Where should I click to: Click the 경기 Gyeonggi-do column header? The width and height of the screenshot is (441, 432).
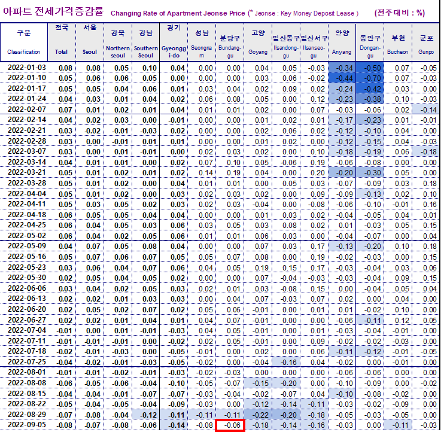click(x=174, y=42)
